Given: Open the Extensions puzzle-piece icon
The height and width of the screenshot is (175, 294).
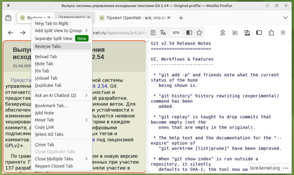Looking at the screenshot, I should click(271, 33).
